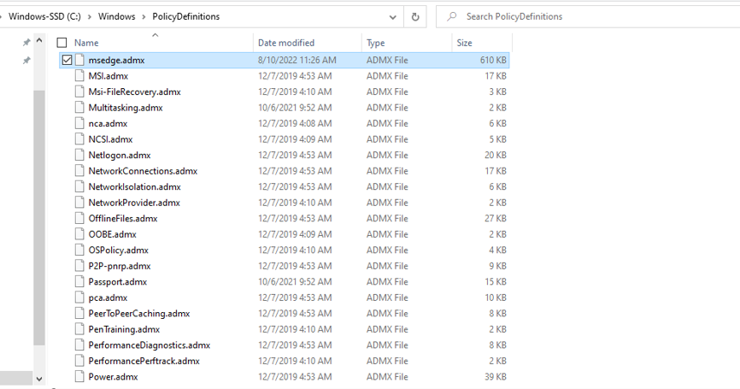
Task: Click the msedge.admx file icon
Action: [x=80, y=60]
